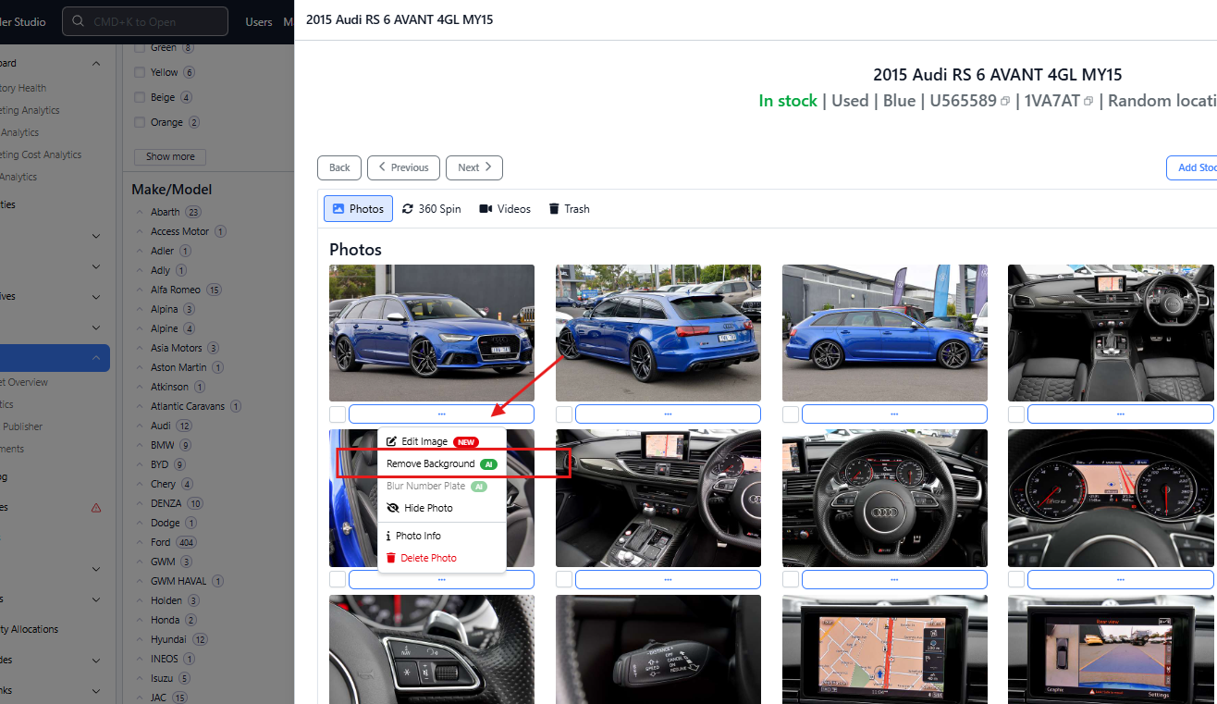Open the Trash tab

(x=569, y=209)
